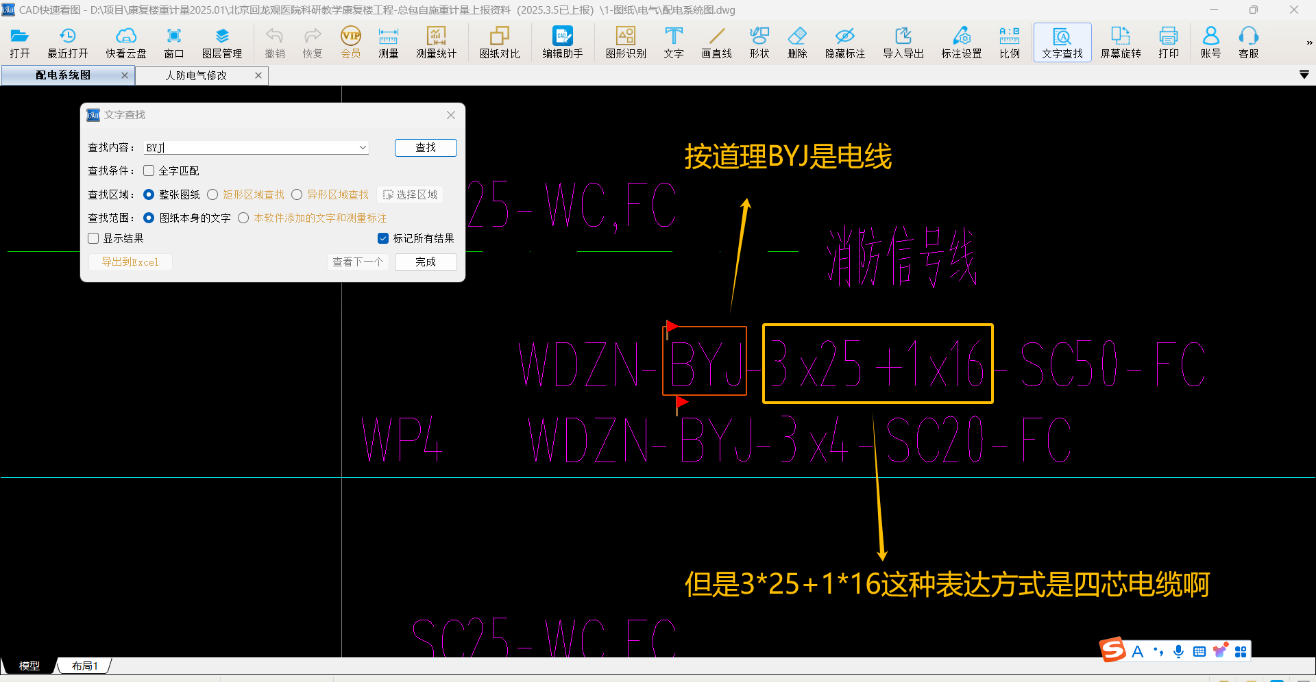The height and width of the screenshot is (682, 1316).
Task: Click Sogou voice input microphone
Action: 1178,651
